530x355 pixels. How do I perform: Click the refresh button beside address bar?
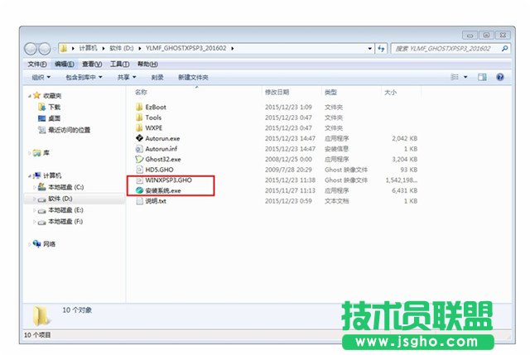(x=380, y=48)
